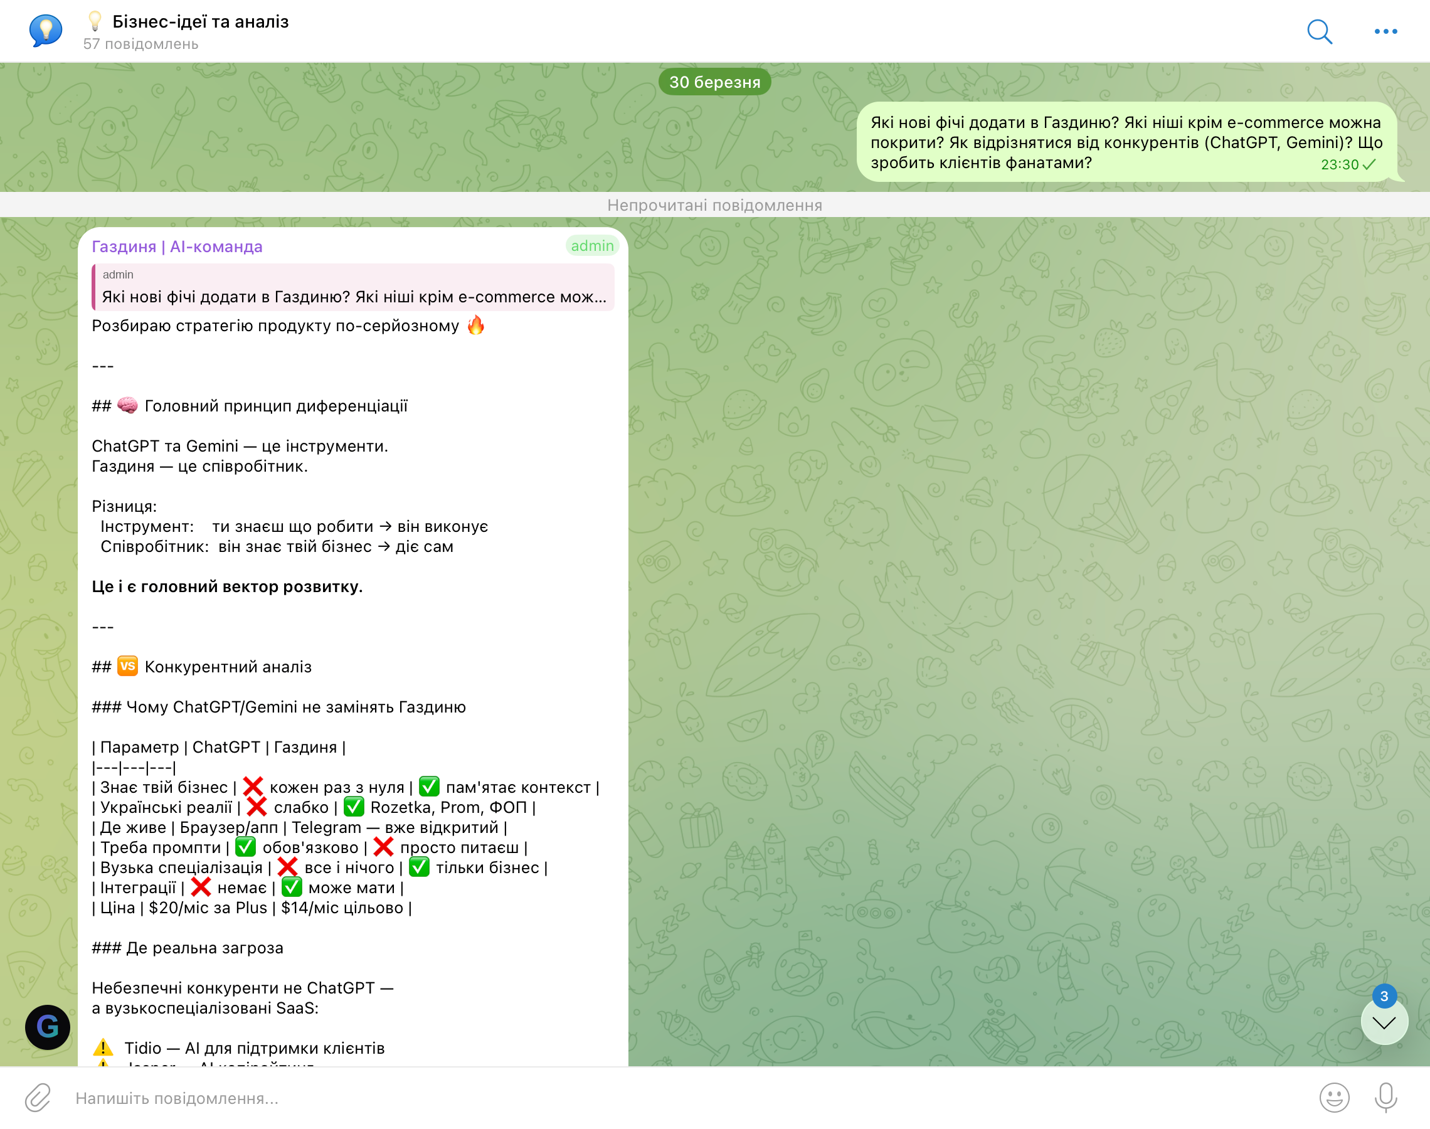Click the lightbulb chat avatar in header
1430x1129 pixels.
tap(46, 30)
